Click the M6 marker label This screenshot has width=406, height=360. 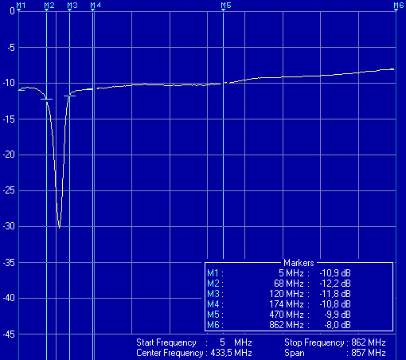tap(399, 6)
